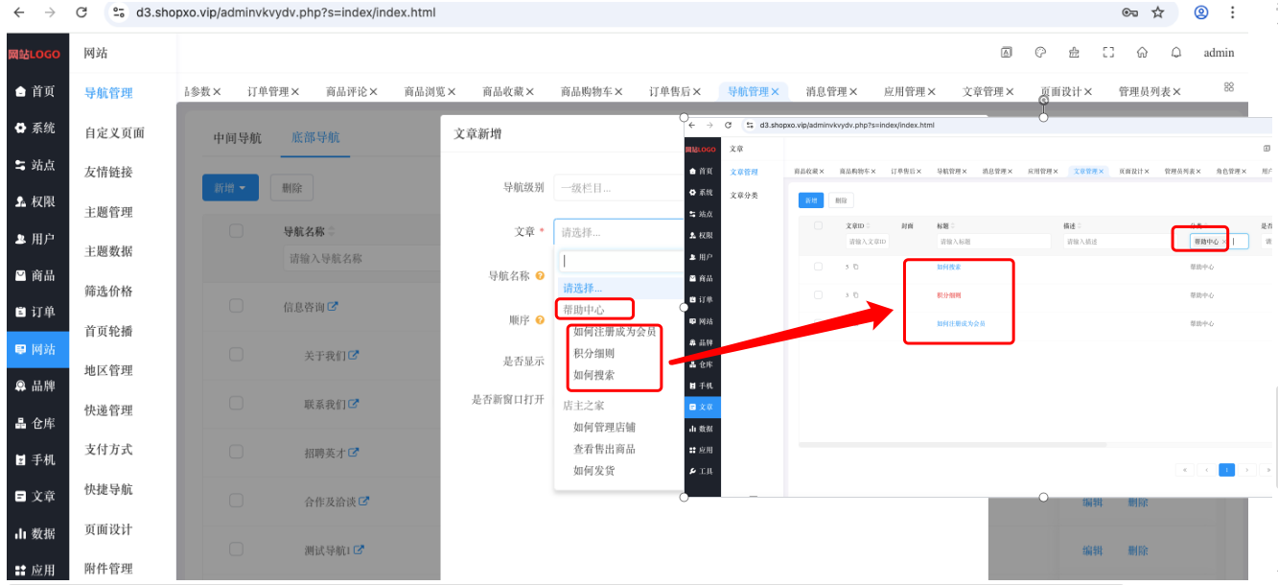1278x585 pixels.
Task: Toggle fullscreen via the admin header icon
Action: pyautogui.click(x=1108, y=53)
